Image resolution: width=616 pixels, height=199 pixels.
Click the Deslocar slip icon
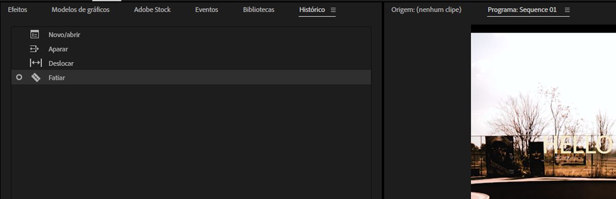pyautogui.click(x=35, y=63)
